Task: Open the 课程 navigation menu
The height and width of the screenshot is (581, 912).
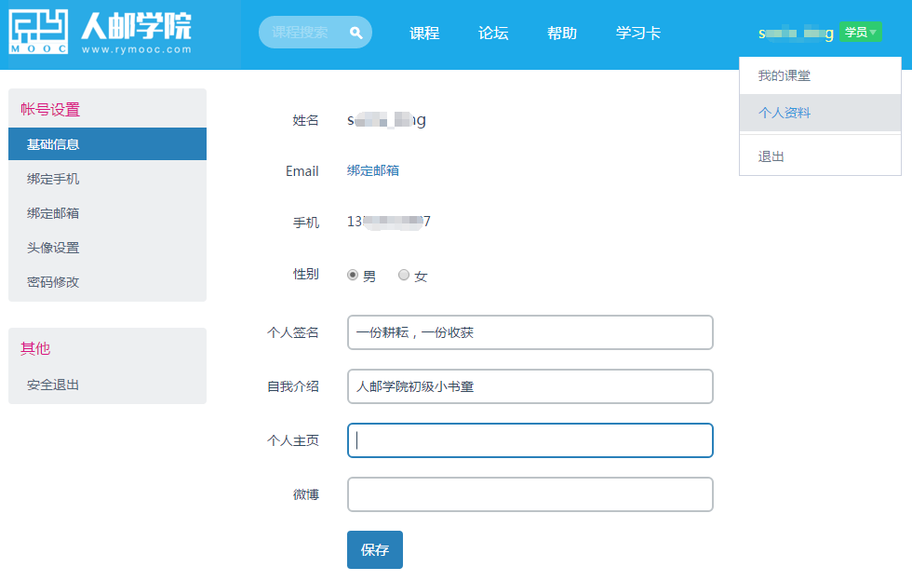Action: tap(423, 31)
